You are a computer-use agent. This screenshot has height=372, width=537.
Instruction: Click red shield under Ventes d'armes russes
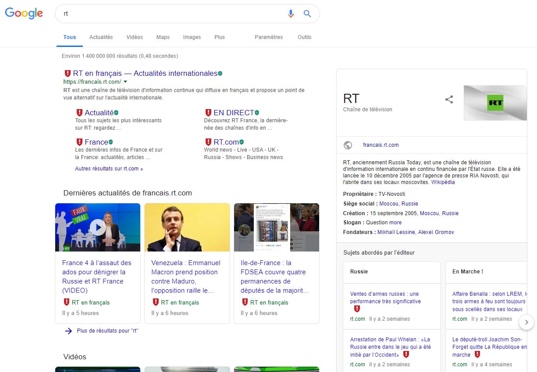click(x=357, y=309)
